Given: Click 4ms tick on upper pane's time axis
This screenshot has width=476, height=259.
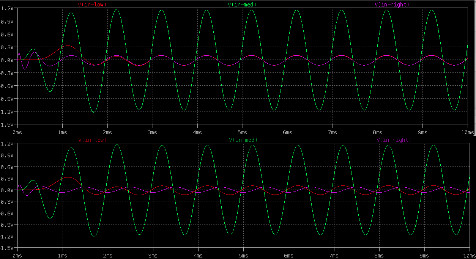Looking at the screenshot, I should click(197, 132).
